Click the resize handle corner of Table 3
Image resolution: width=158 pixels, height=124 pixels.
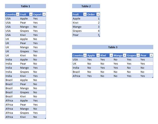pyautogui.click(x=153, y=77)
